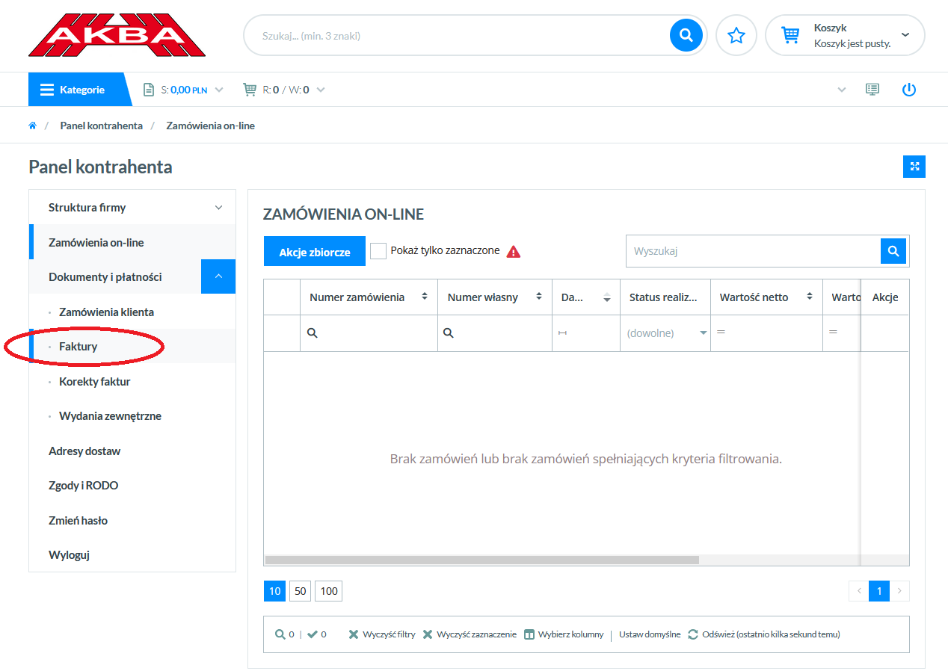Click the screen view icon in toolbar

point(872,90)
